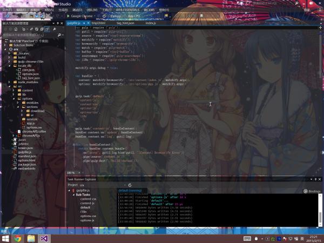Open the Solution Items folder
Screen dimensions: 324x243
click(23, 45)
